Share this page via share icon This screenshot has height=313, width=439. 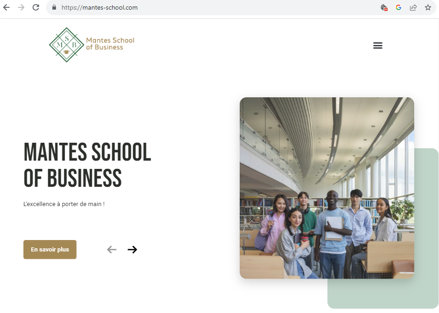(413, 7)
